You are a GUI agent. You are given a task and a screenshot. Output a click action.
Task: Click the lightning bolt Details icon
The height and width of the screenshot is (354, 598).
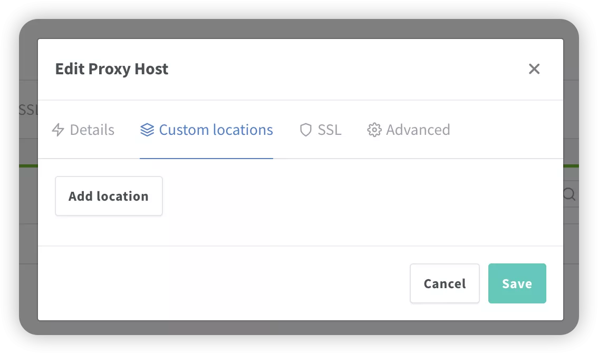58,130
